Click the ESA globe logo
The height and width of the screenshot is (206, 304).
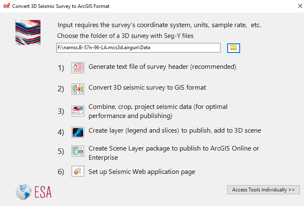24,192
